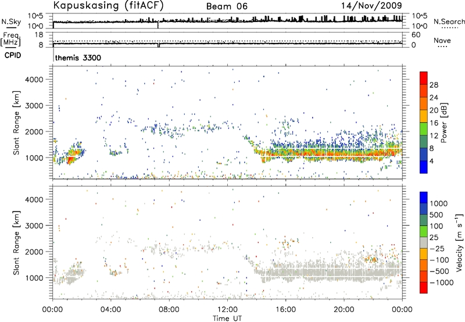Viewport: 465px width, 322px height.
Task: Pick the blue bottom segment of power colorbar
Action: click(424, 167)
